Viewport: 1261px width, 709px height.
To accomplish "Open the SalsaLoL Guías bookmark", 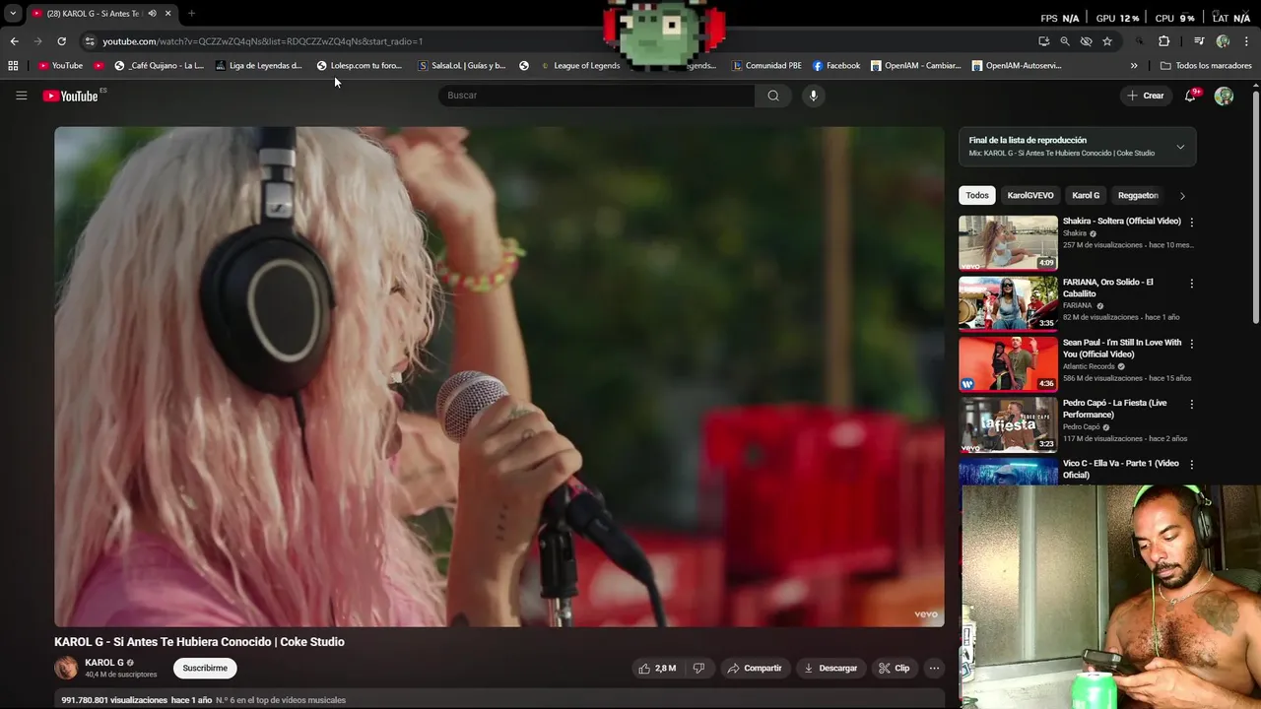I will click(462, 66).
